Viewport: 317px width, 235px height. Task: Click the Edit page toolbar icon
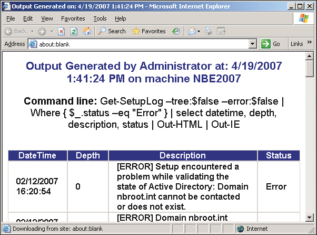[x=221, y=31]
